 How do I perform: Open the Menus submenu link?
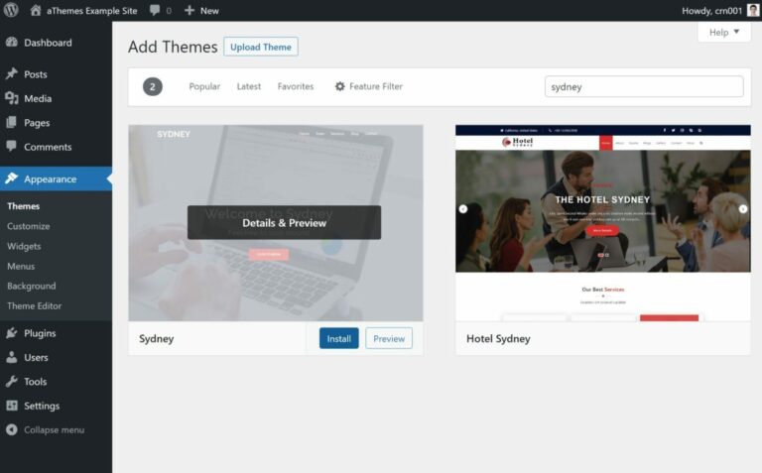pyautogui.click(x=21, y=266)
